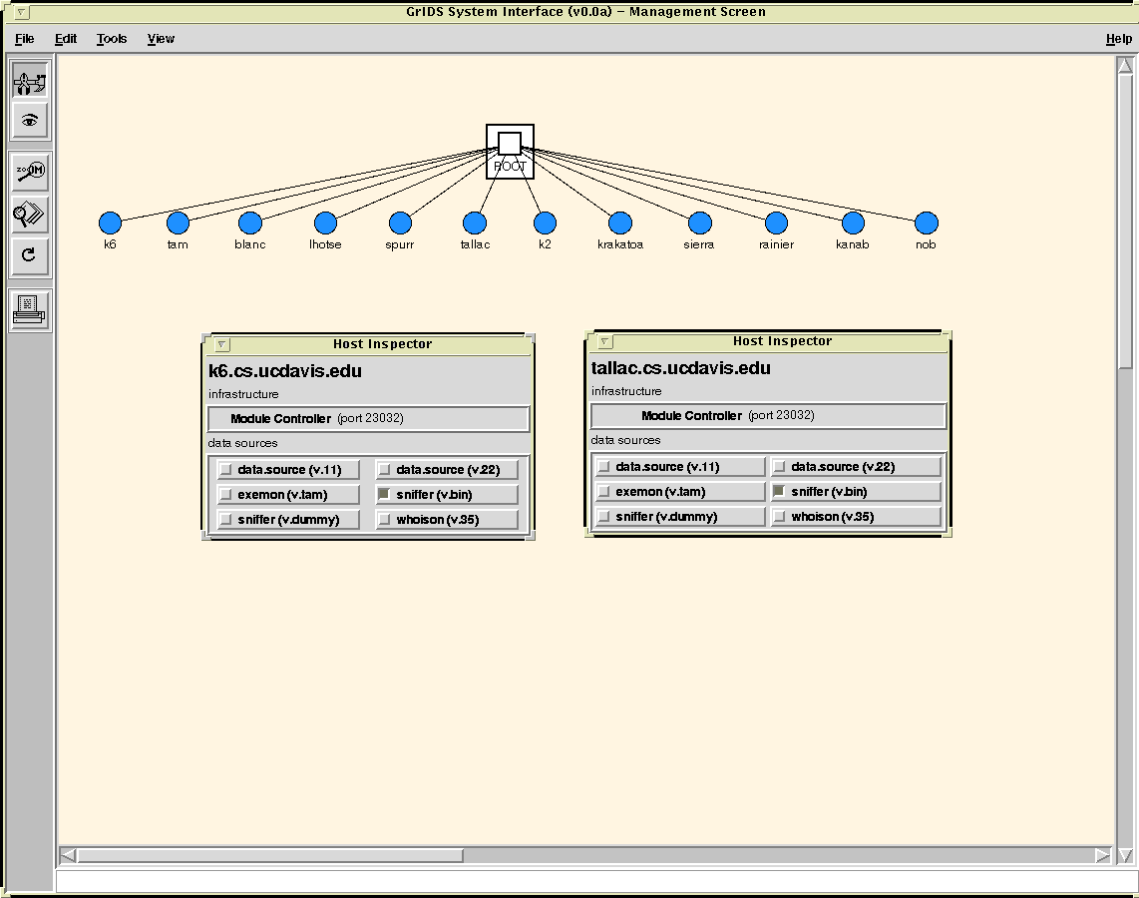Activate the zoom magnifier tool
This screenshot has height=898, width=1139.
point(30,172)
